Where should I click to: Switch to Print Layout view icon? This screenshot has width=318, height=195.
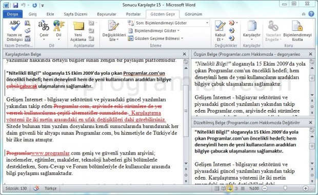217,188
